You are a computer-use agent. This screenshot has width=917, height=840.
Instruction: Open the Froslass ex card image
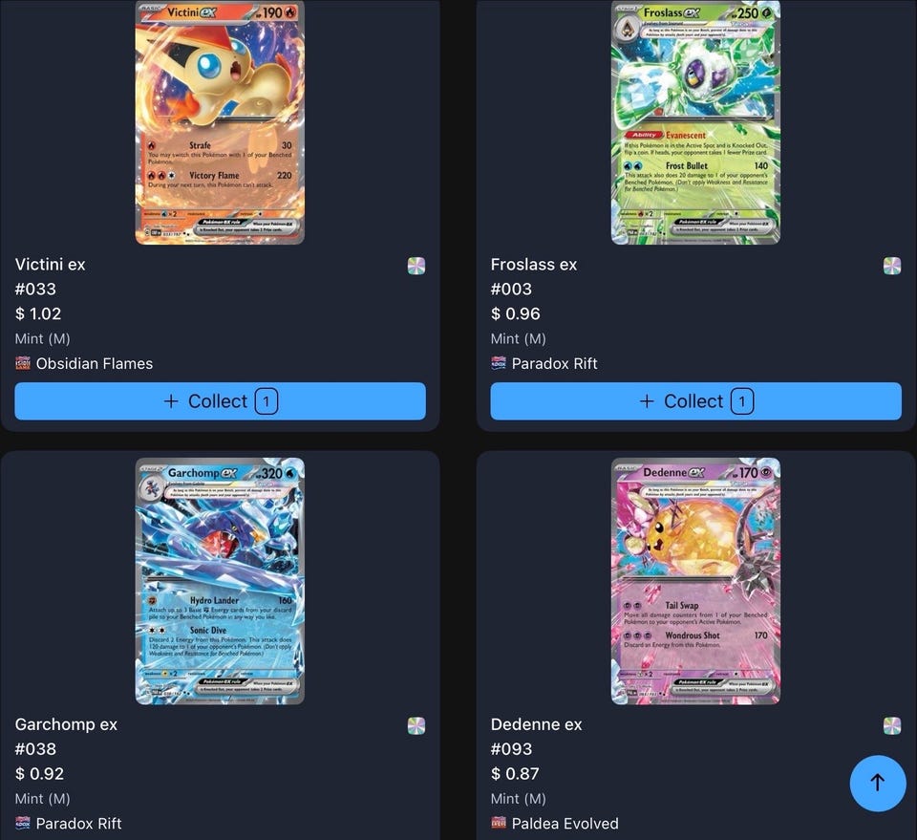(x=696, y=121)
